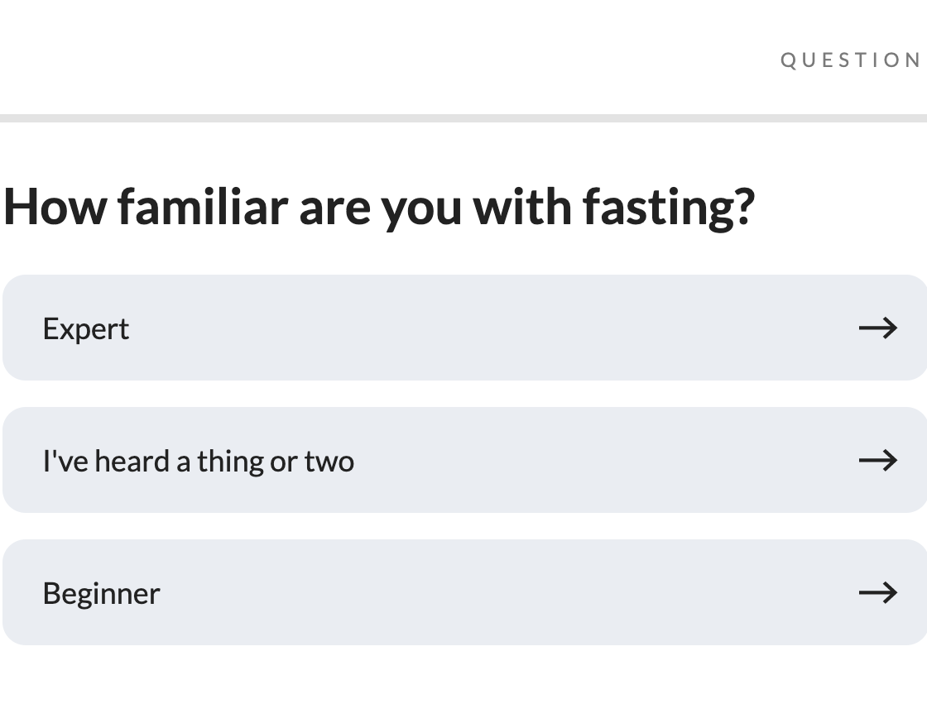Image resolution: width=927 pixels, height=723 pixels.
Task: Pick the Beginner answer option
Action: (x=463, y=592)
